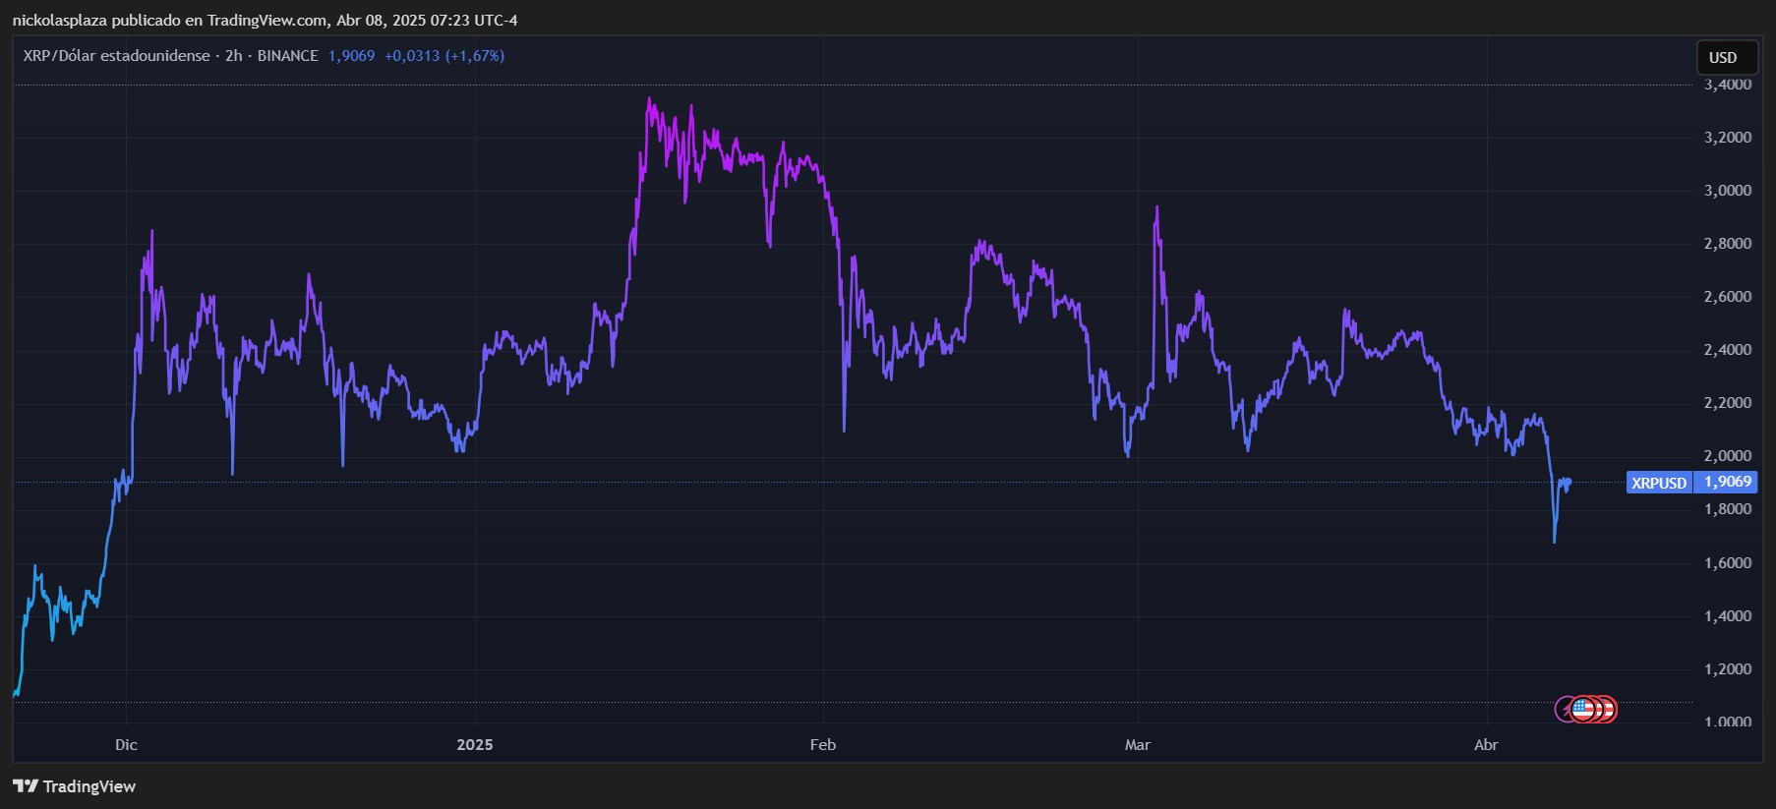The image size is (1776, 809).
Task: Open the XRP/Dólar estadounidense symbol title
Action: (x=116, y=56)
